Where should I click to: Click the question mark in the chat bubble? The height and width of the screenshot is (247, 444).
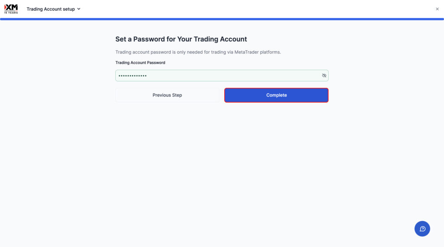coord(422,229)
